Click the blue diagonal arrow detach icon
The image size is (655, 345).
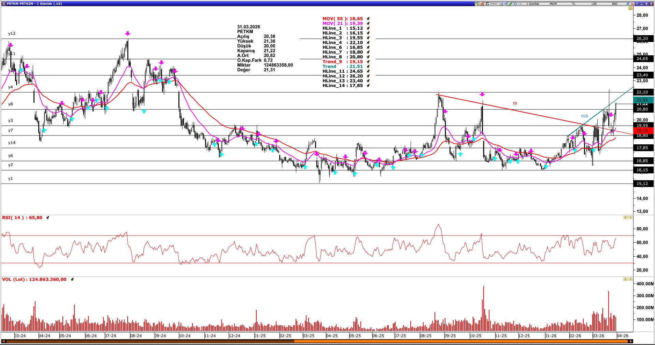pos(627,4)
